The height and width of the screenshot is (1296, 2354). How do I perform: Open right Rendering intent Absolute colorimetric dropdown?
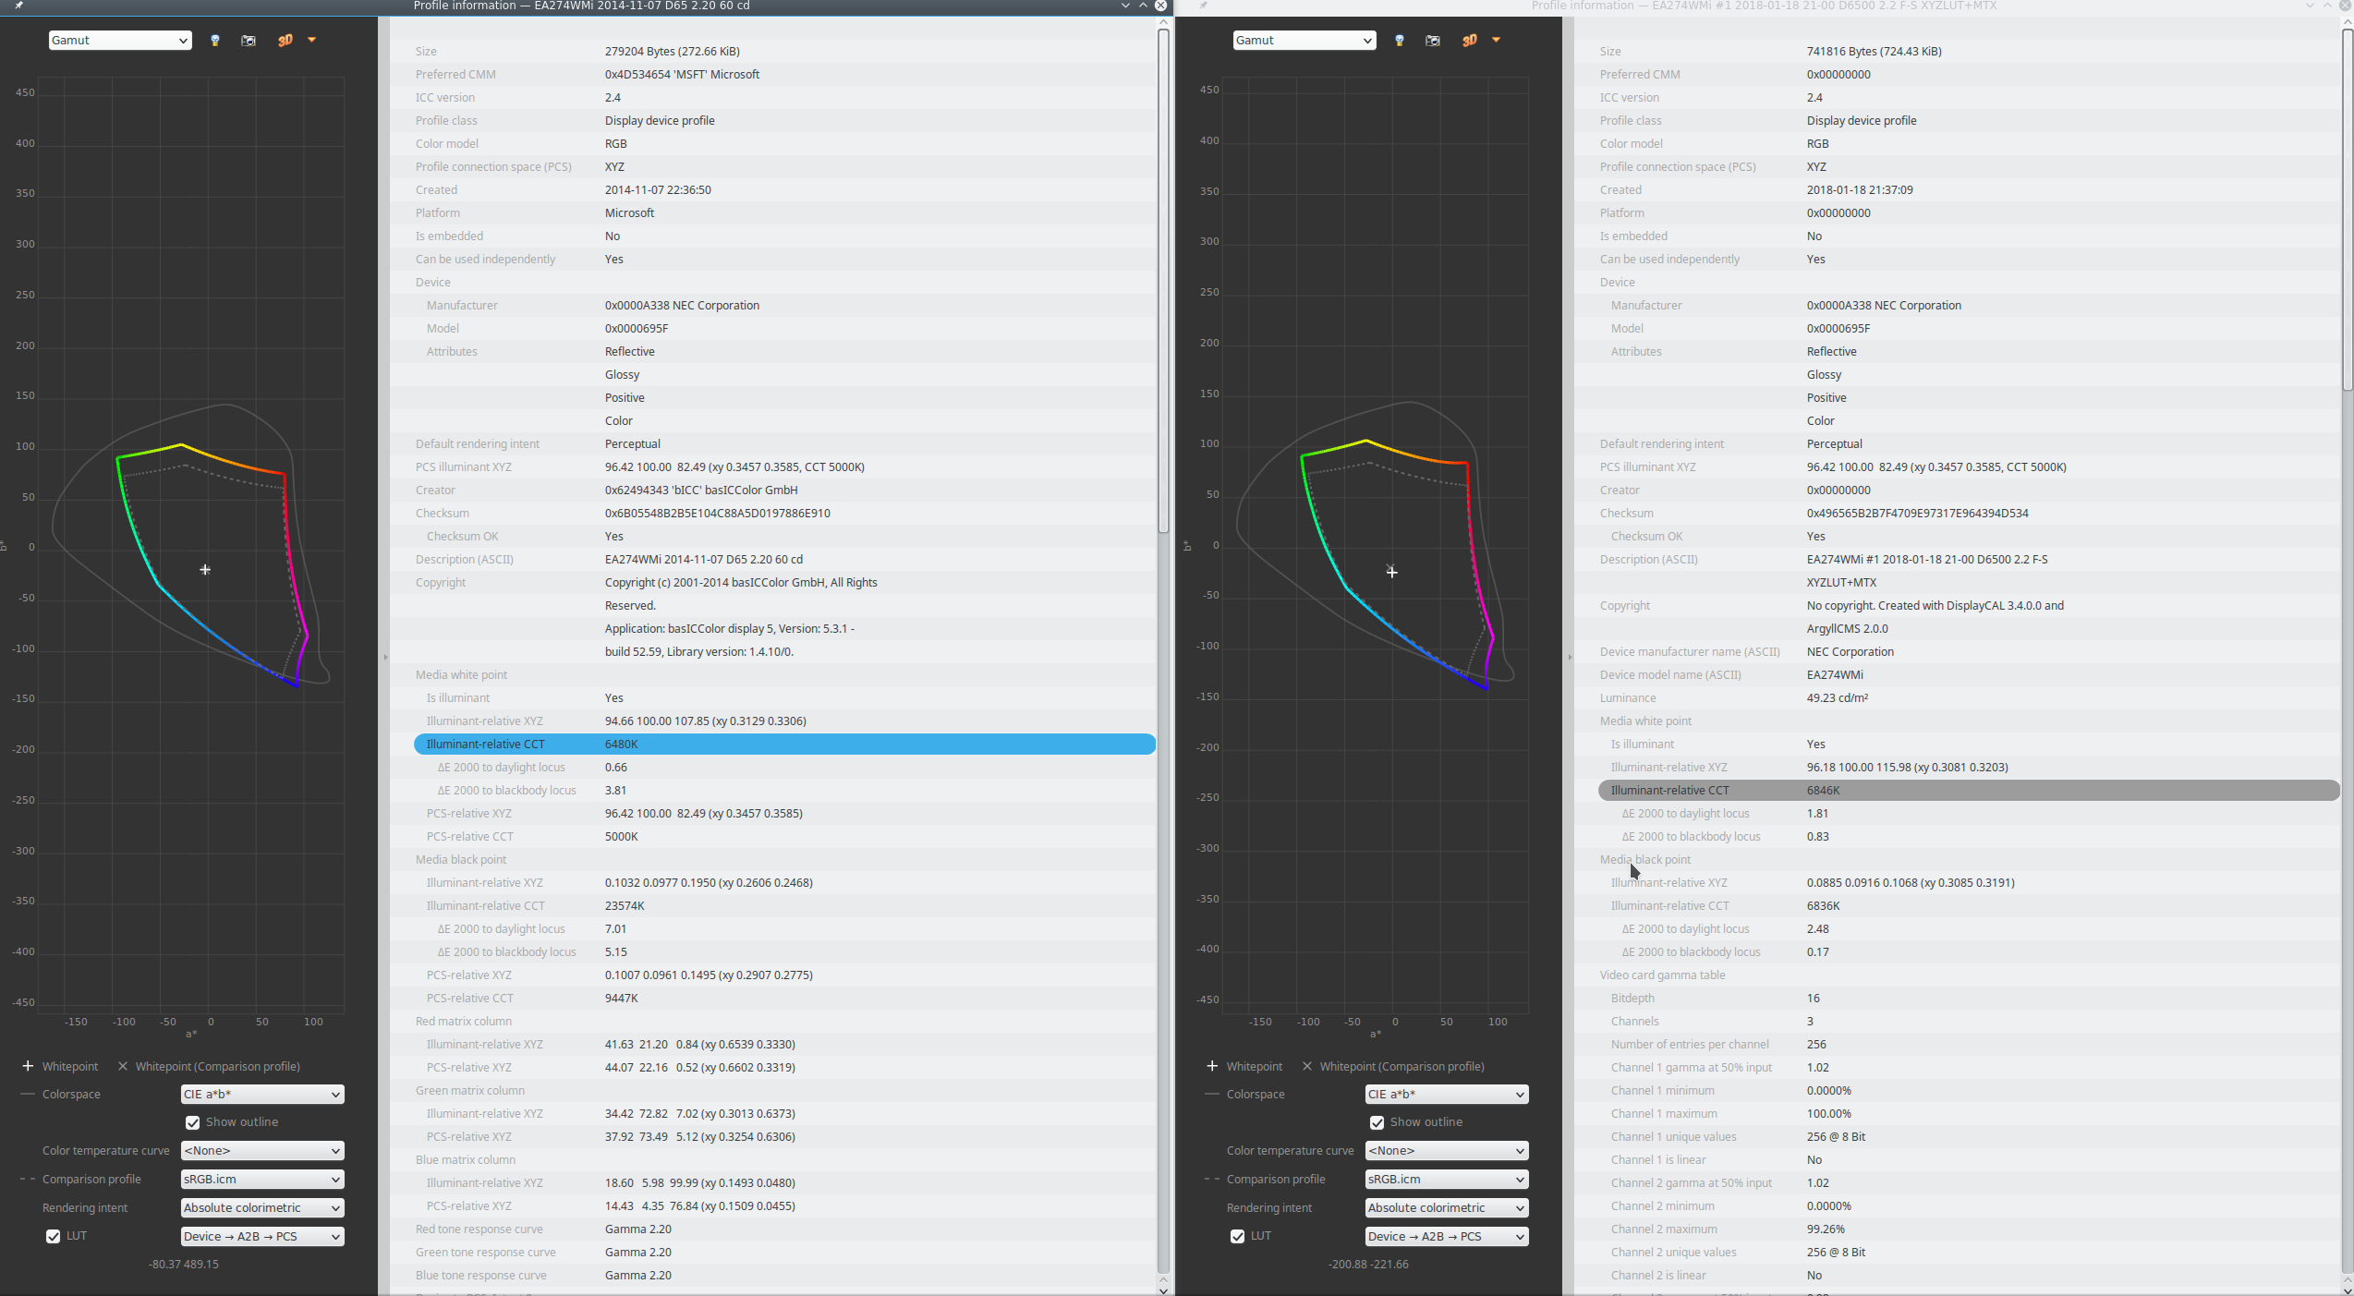[1446, 1208]
